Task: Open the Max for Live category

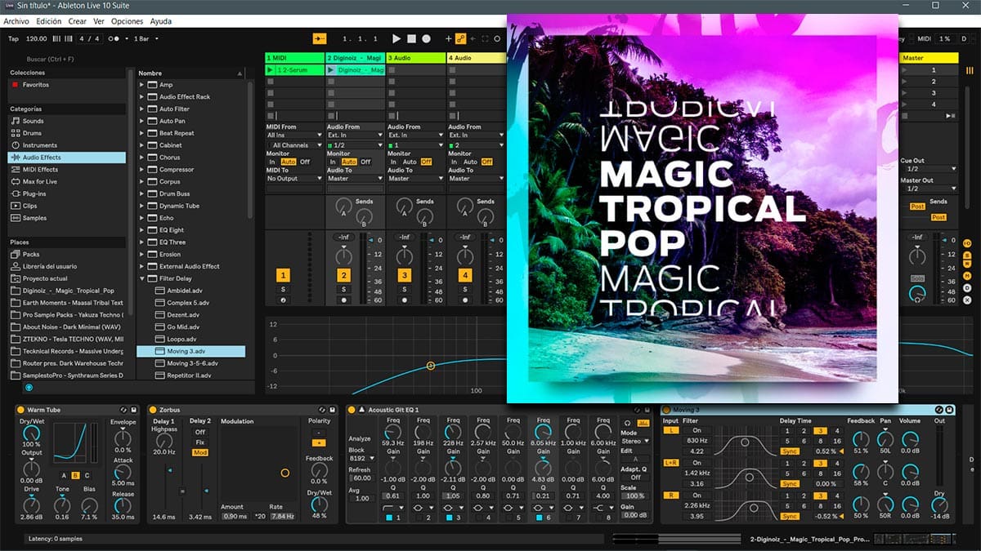Action: [67, 181]
